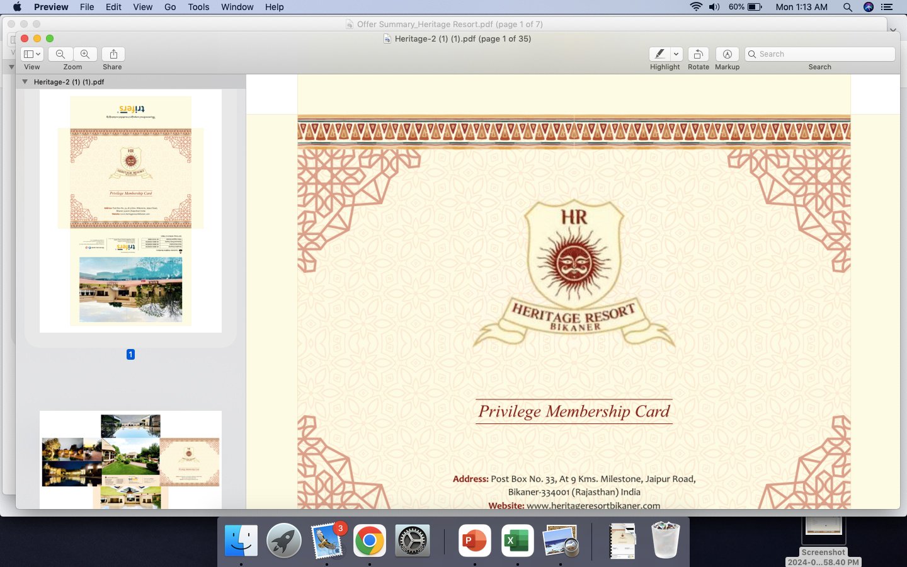
Task: Open the File menu
Action: pyautogui.click(x=87, y=7)
